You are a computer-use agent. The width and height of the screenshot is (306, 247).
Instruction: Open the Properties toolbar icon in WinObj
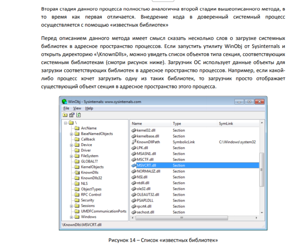[72, 115]
